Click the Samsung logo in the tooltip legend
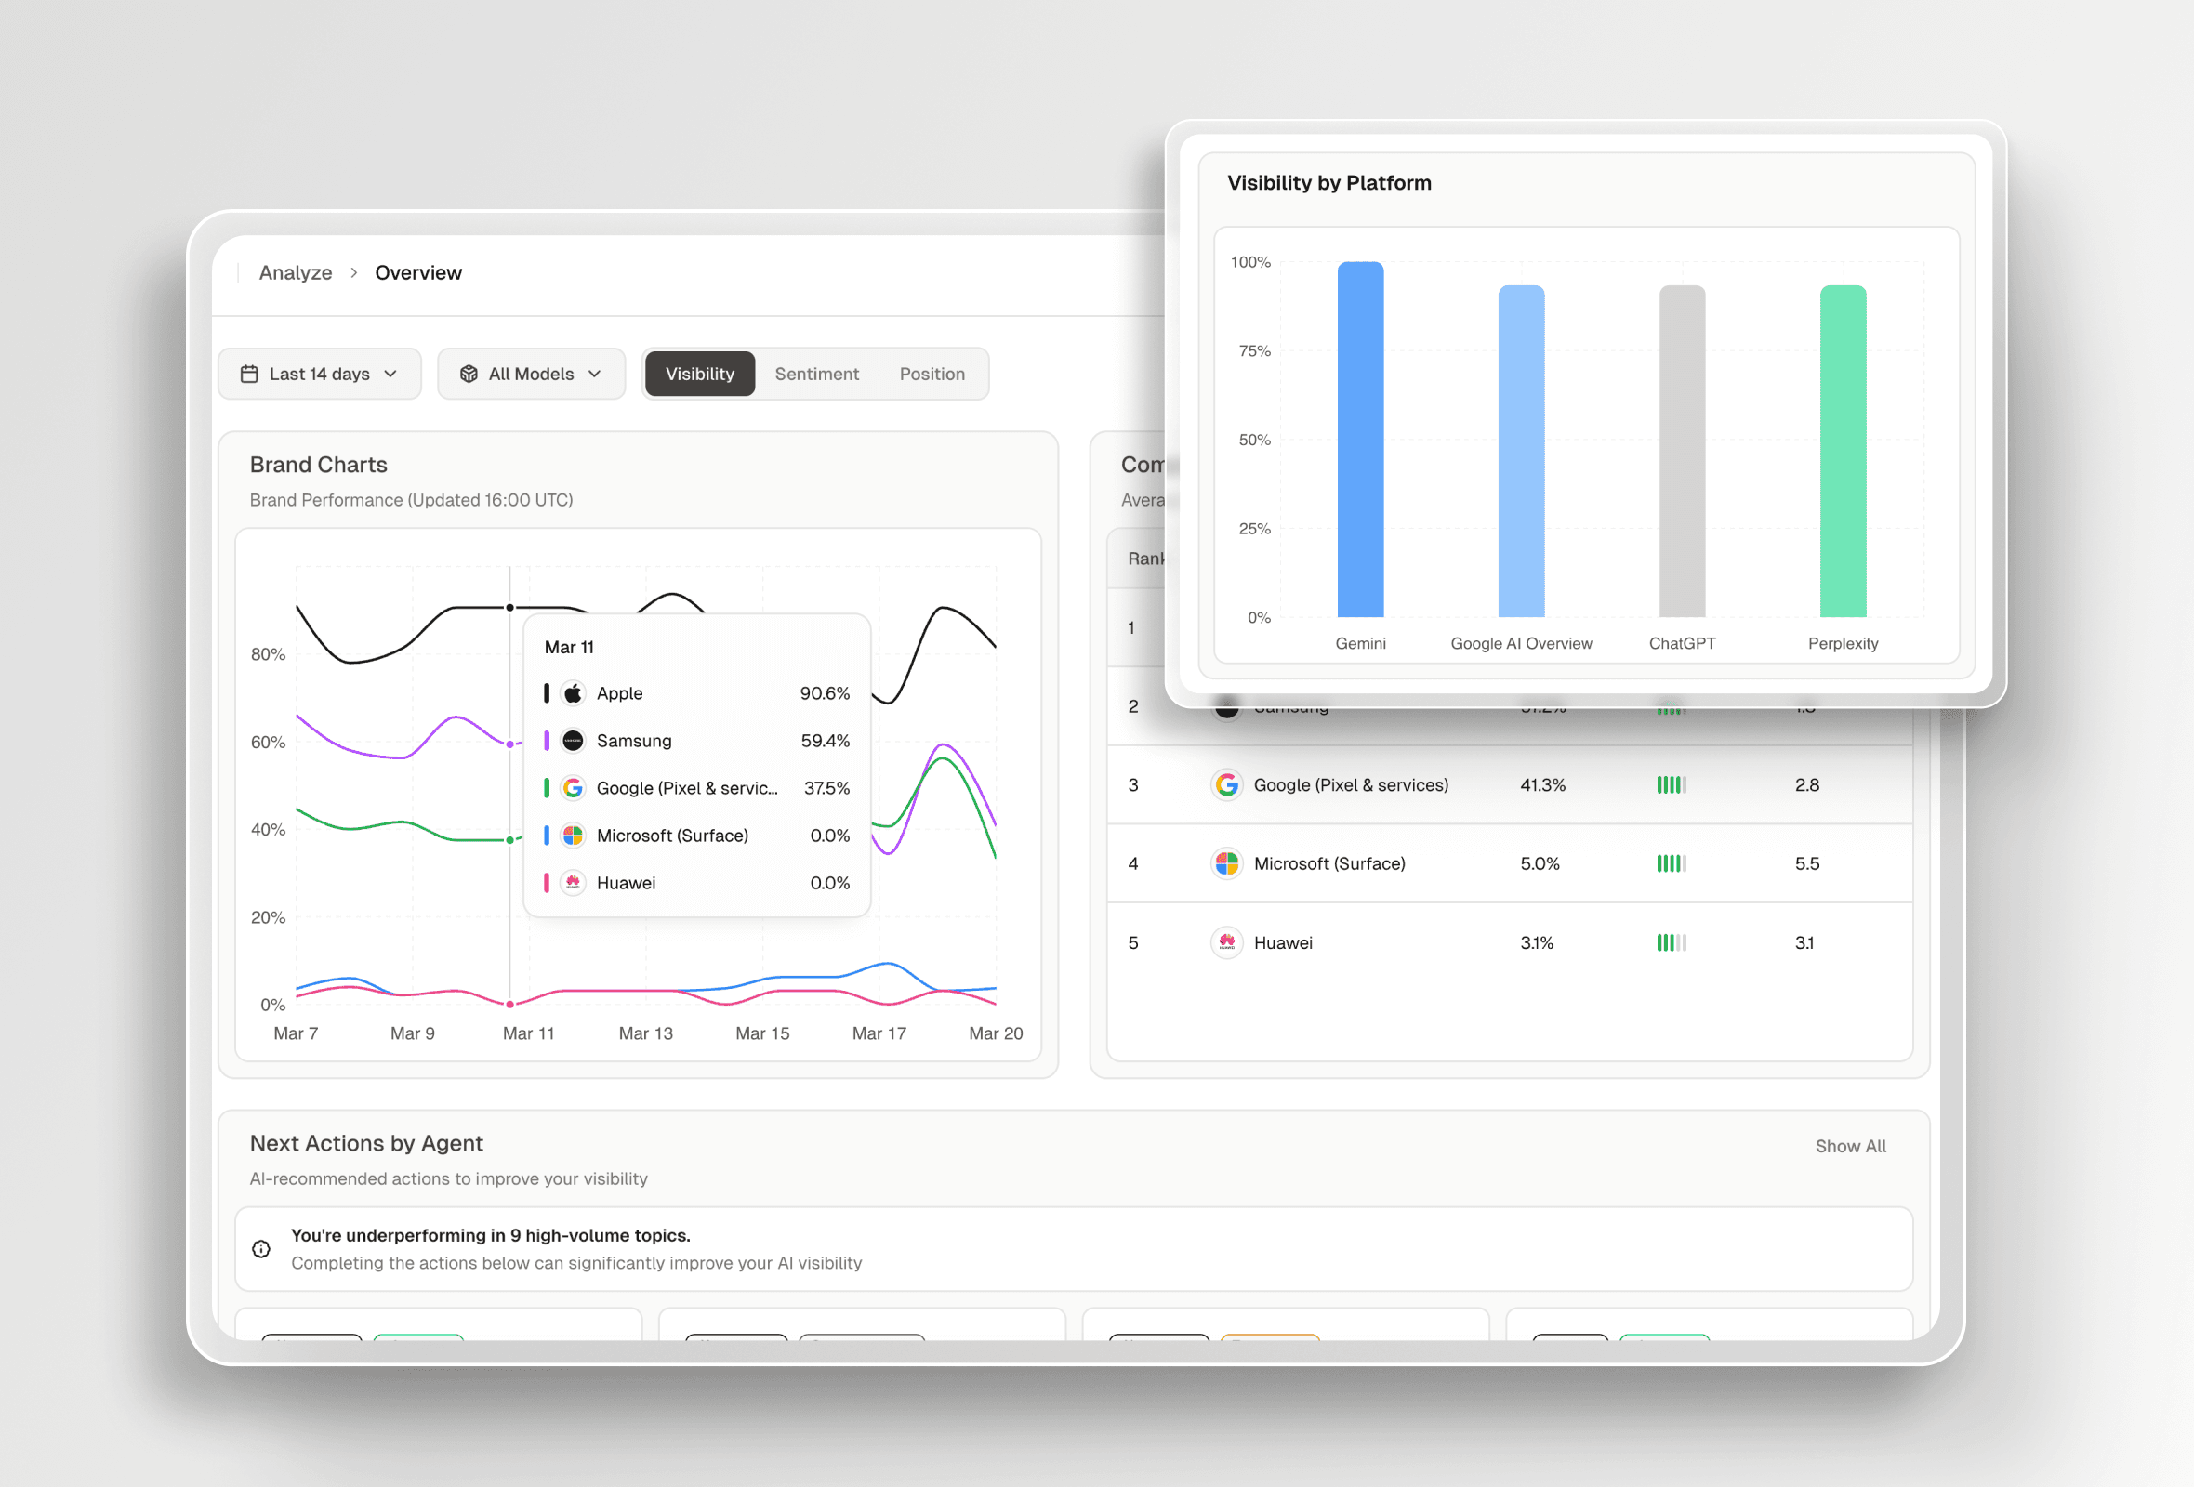 point(573,741)
